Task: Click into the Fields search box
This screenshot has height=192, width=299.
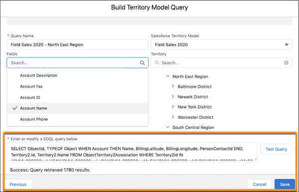Action: [x=77, y=63]
